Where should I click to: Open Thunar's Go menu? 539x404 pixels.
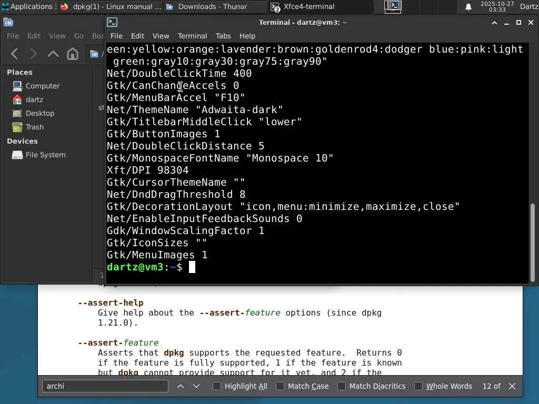pyautogui.click(x=79, y=36)
